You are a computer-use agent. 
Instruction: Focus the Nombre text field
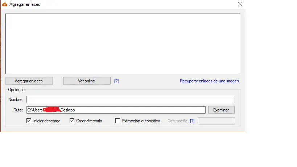click(131, 99)
